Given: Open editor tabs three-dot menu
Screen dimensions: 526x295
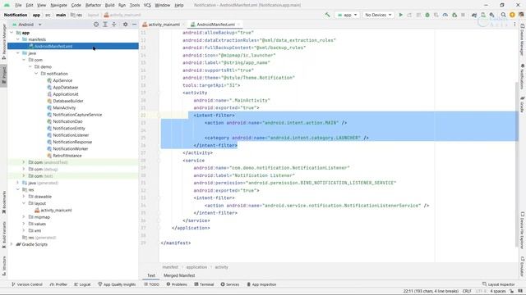Looking at the screenshot, I should (x=514, y=25).
